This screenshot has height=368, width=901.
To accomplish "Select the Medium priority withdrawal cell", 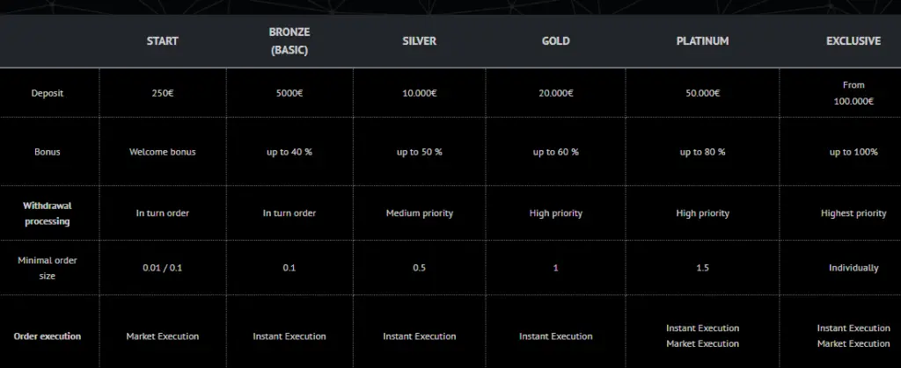I will click(419, 213).
